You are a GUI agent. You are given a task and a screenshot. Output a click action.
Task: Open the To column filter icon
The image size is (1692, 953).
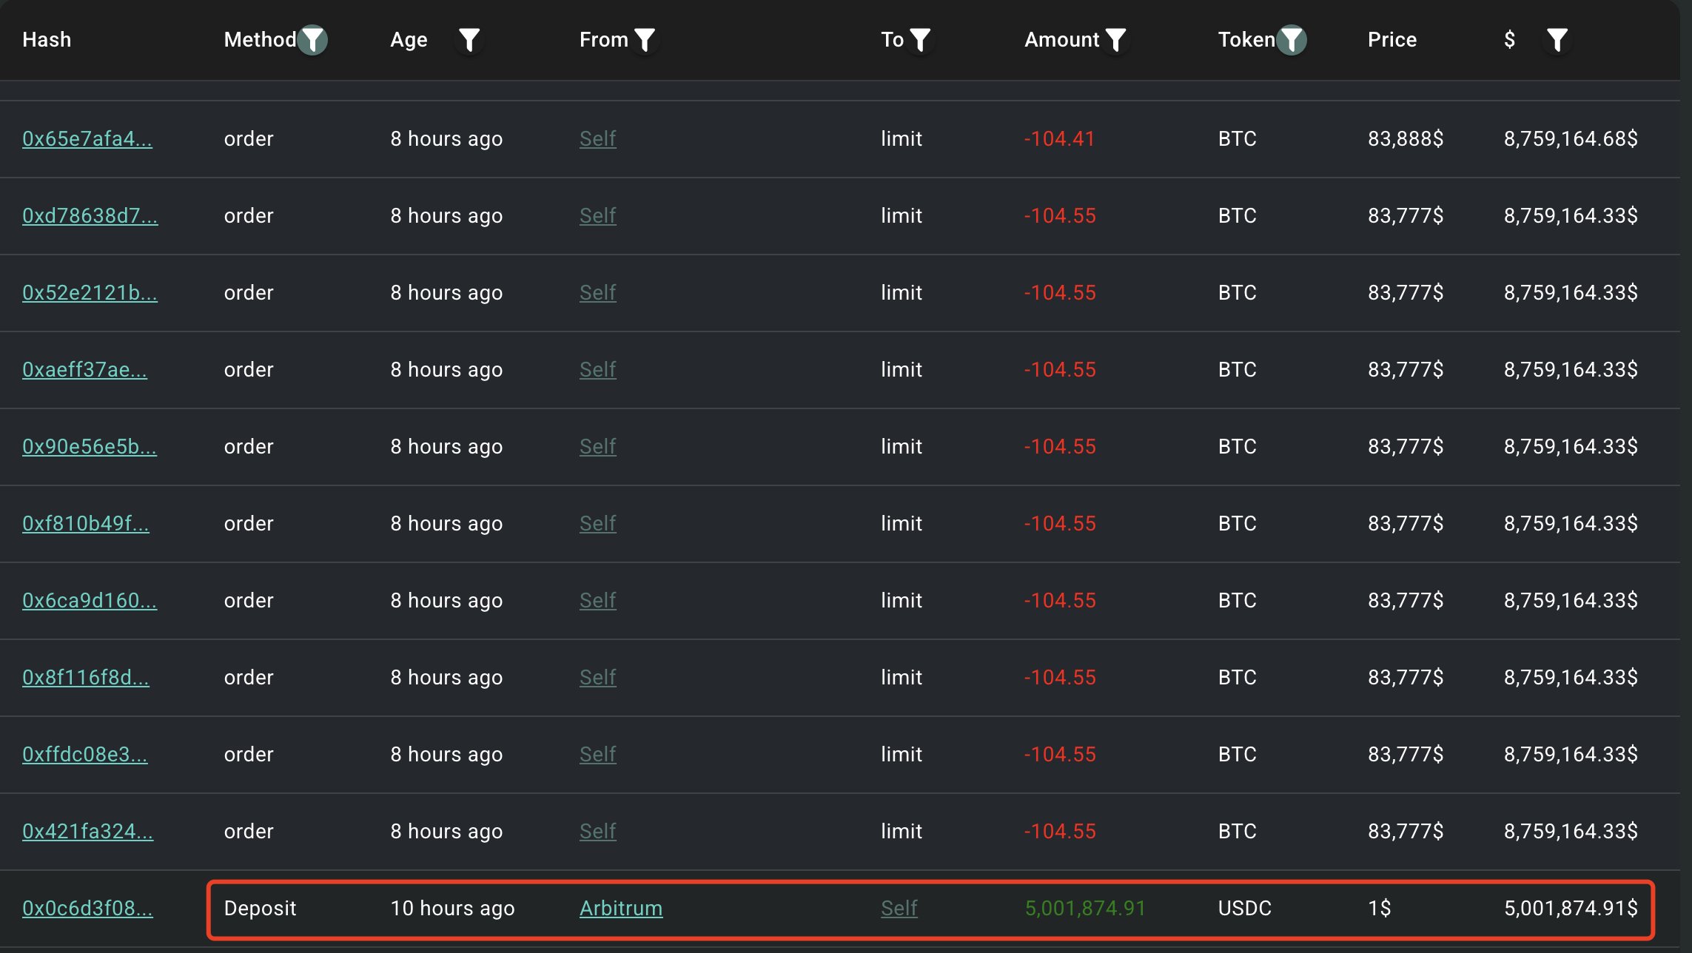point(920,40)
